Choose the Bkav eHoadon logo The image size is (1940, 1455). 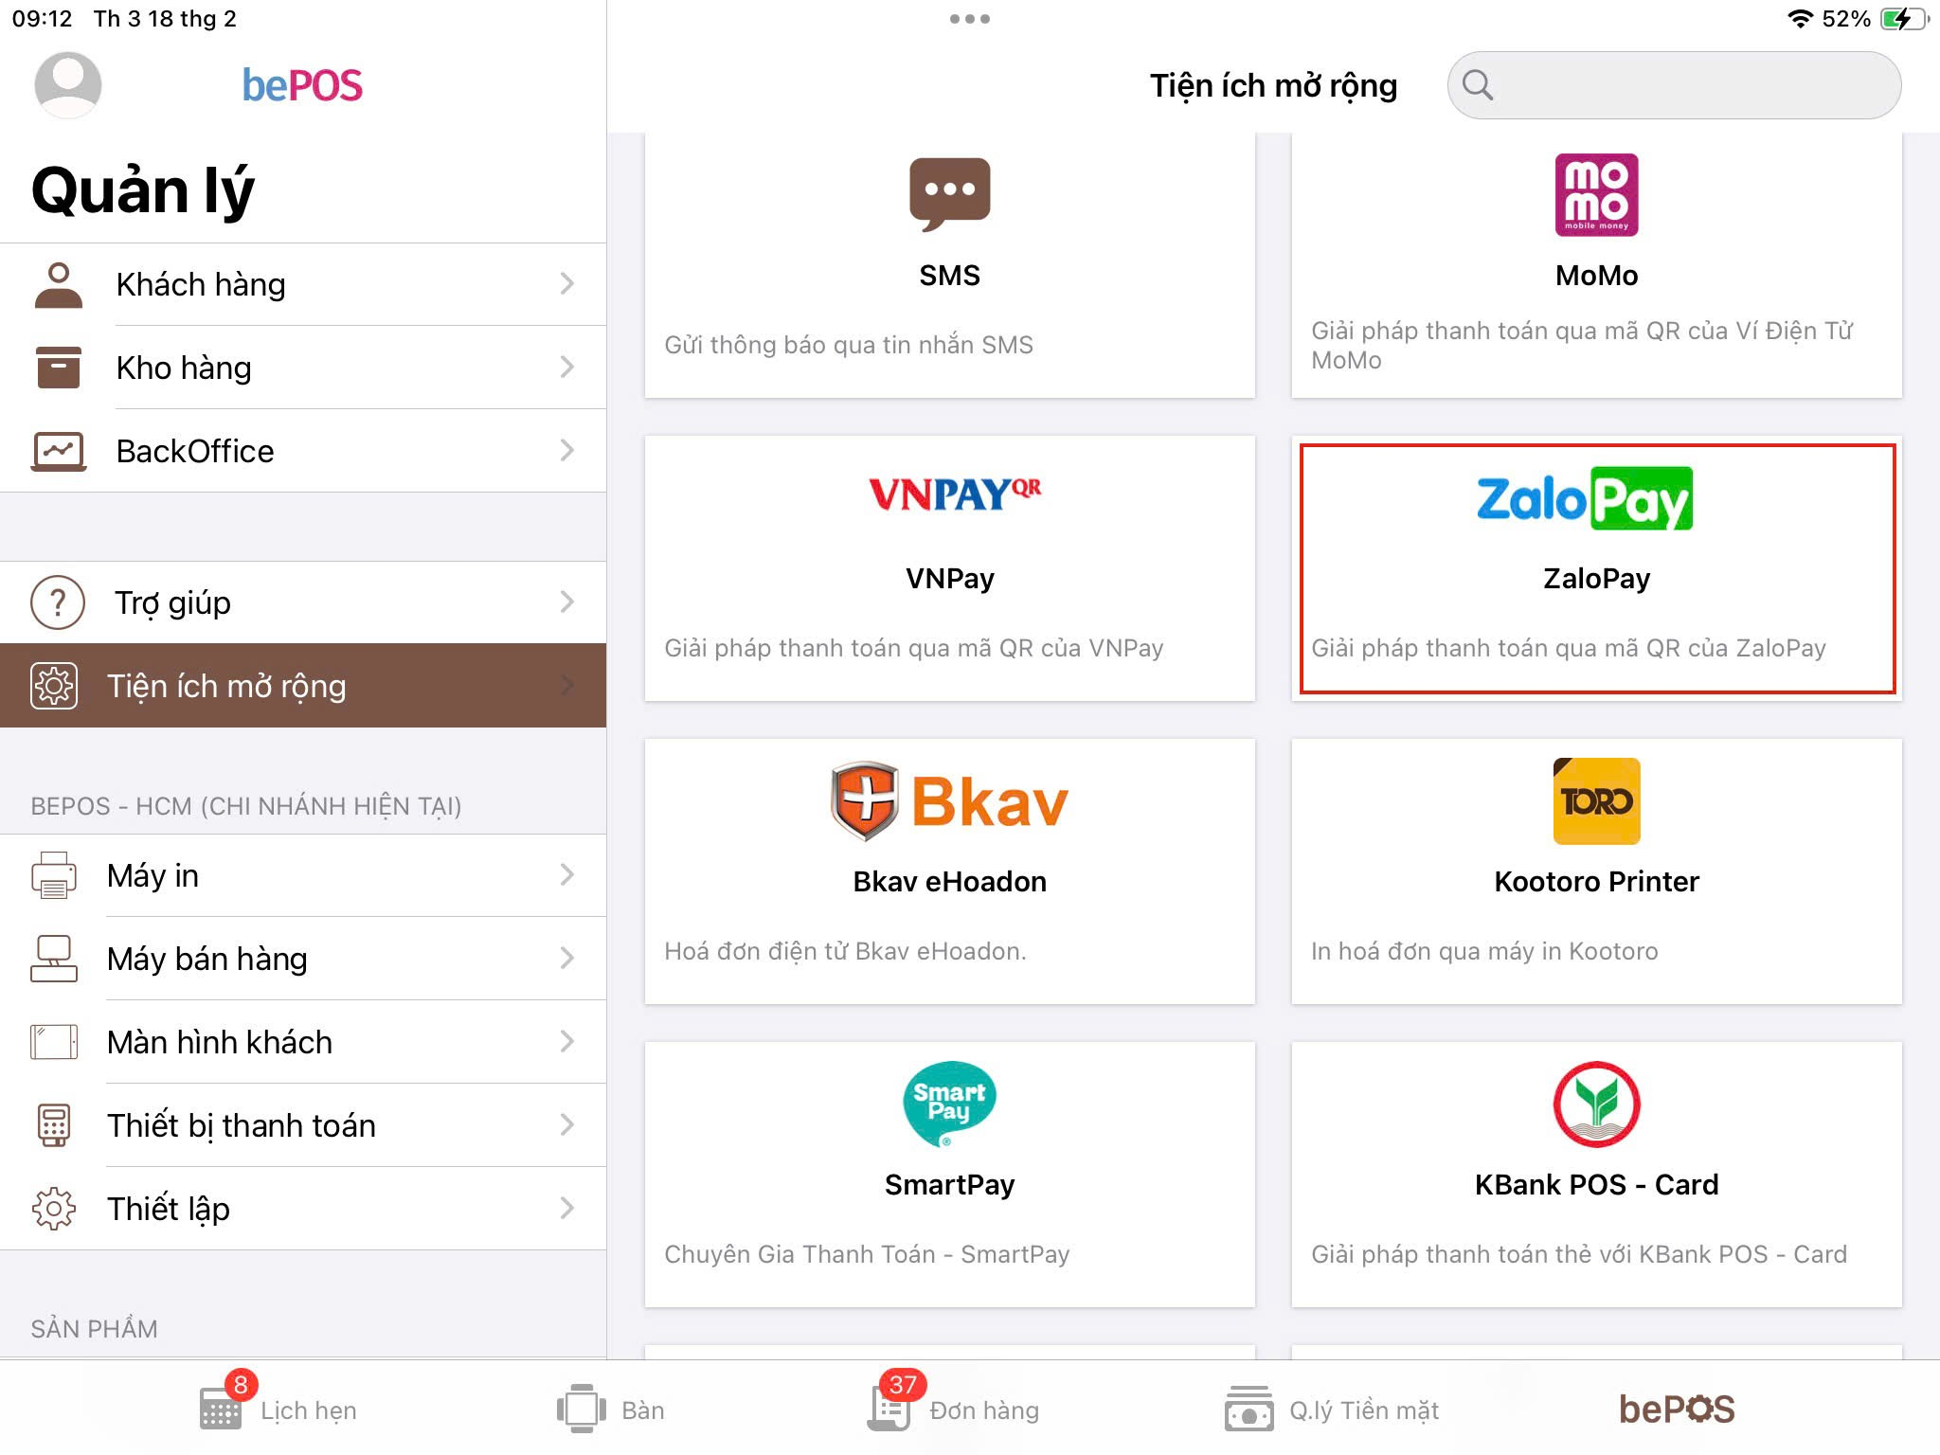point(949,801)
